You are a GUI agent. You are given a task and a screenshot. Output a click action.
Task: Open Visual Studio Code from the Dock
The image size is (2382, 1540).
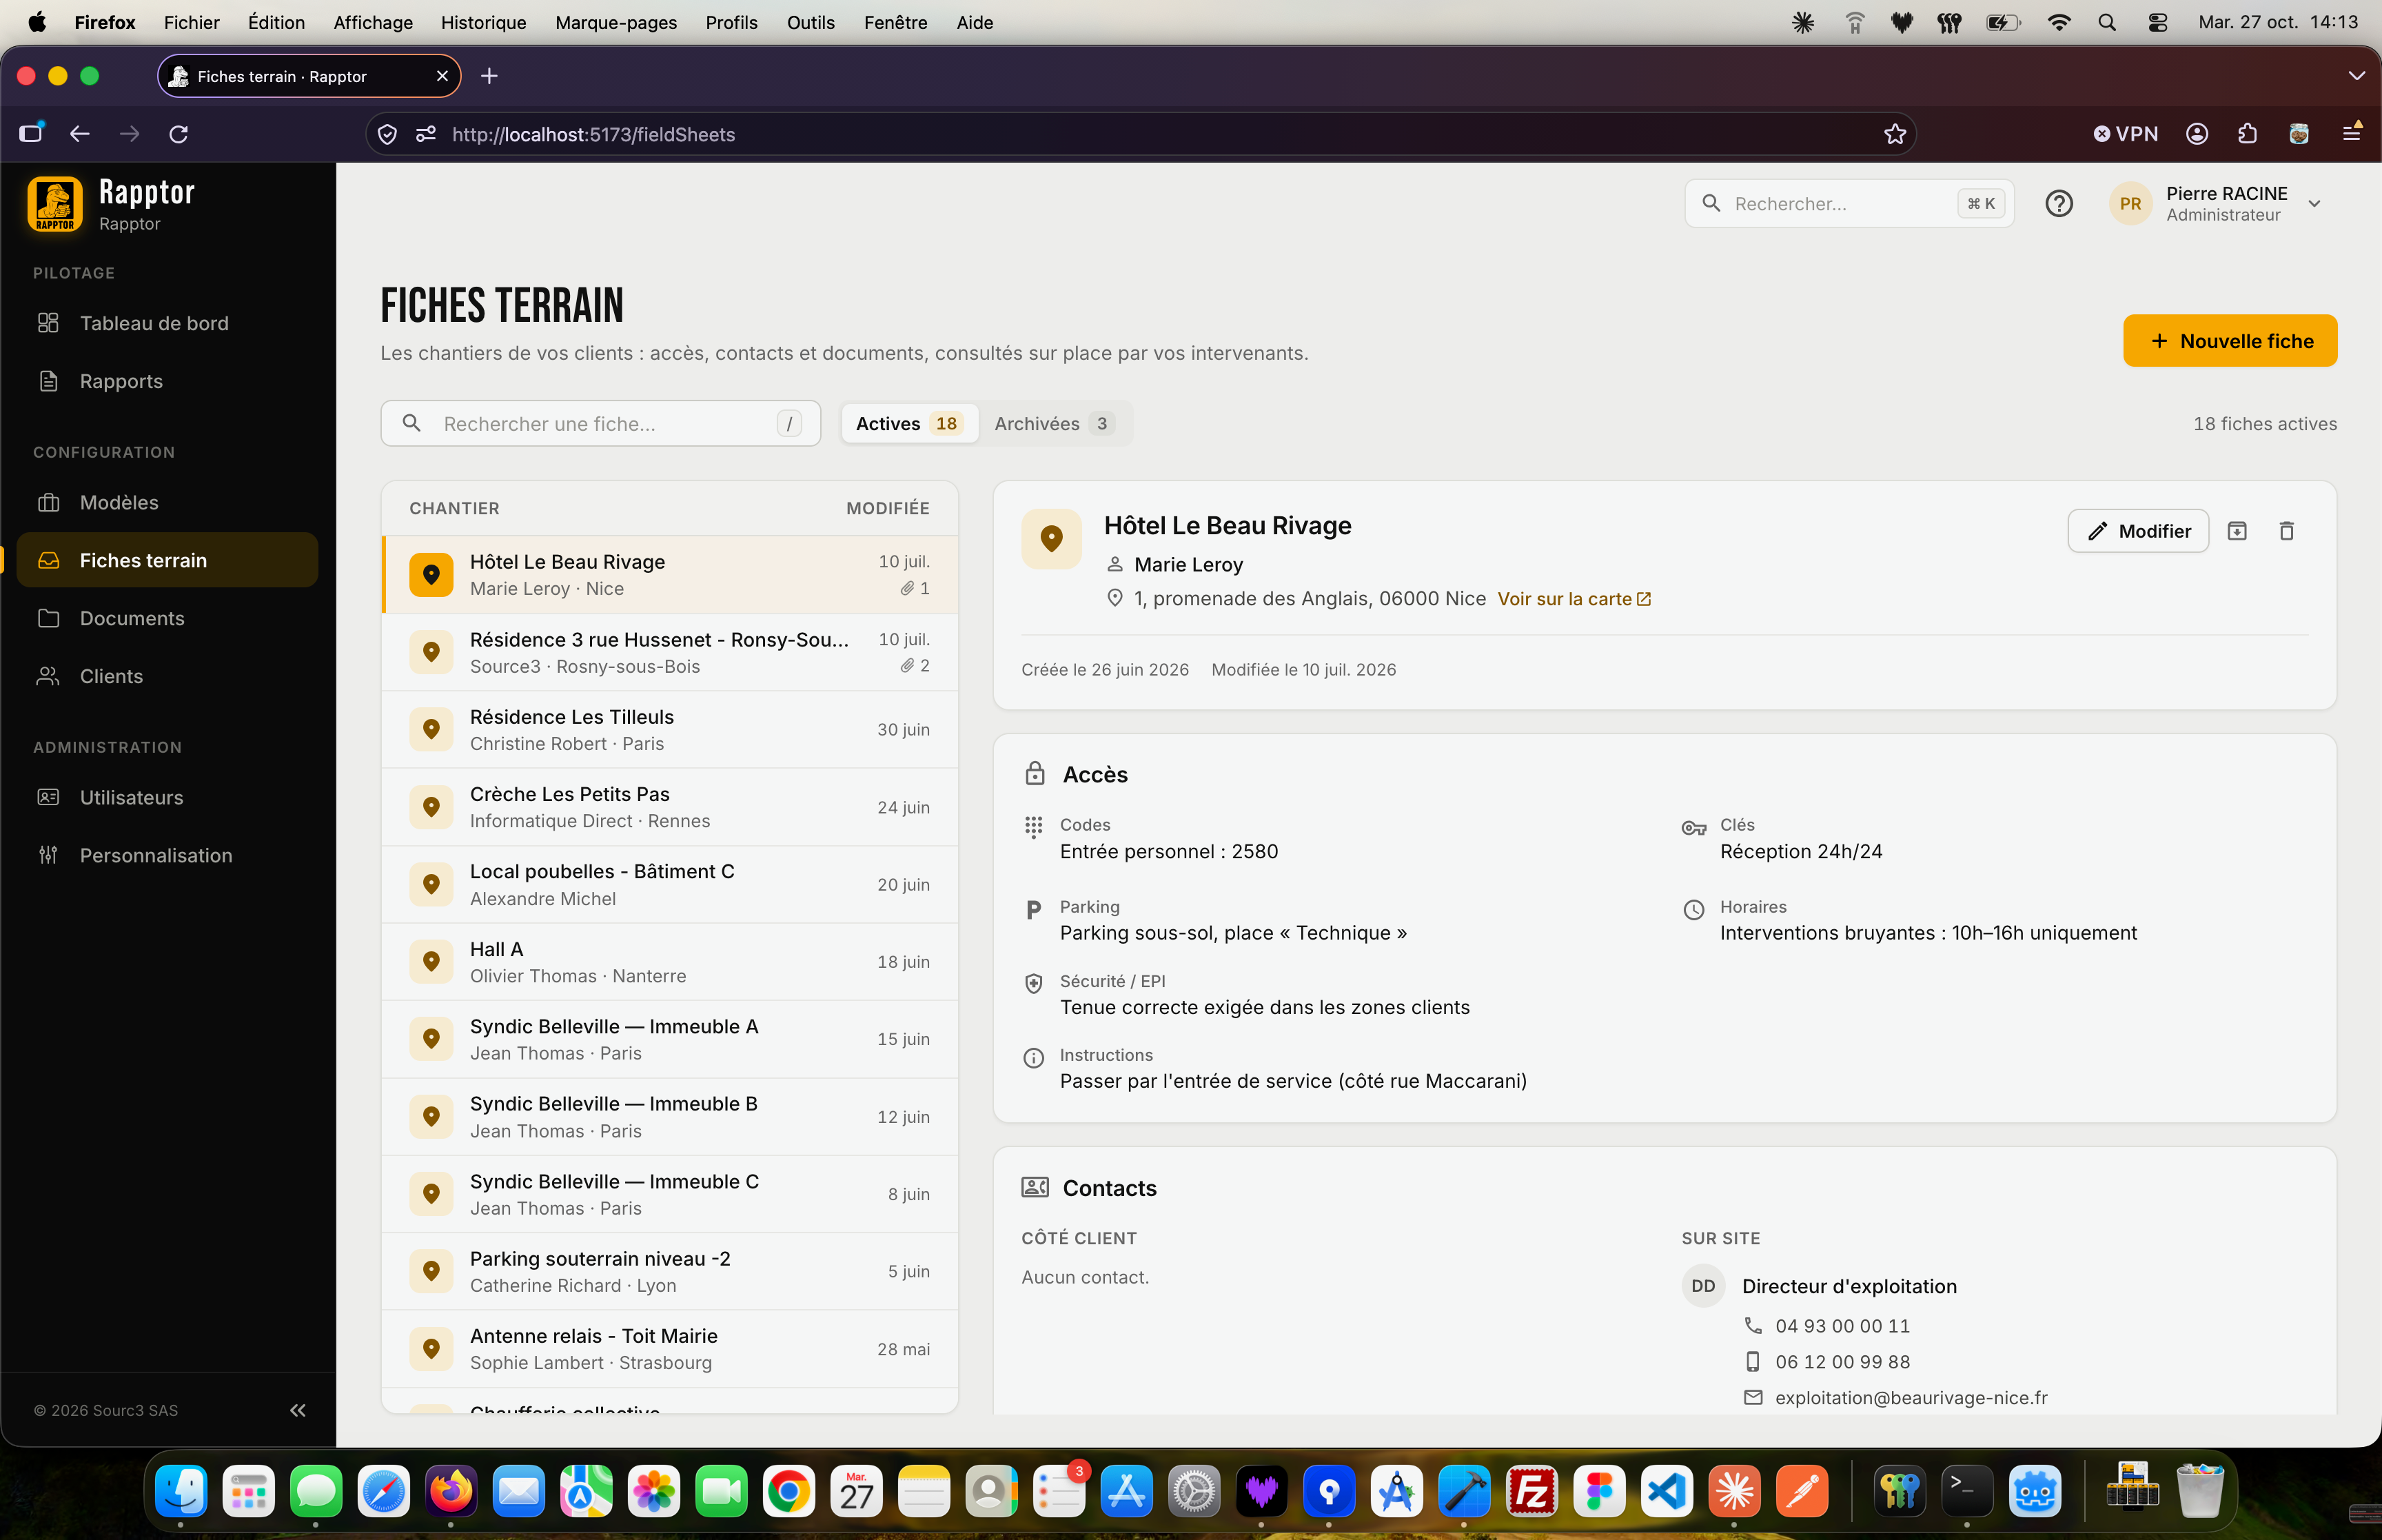(x=1667, y=1491)
